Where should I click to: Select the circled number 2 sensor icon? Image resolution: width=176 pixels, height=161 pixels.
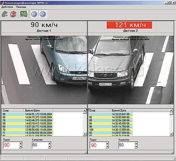[43, 14]
